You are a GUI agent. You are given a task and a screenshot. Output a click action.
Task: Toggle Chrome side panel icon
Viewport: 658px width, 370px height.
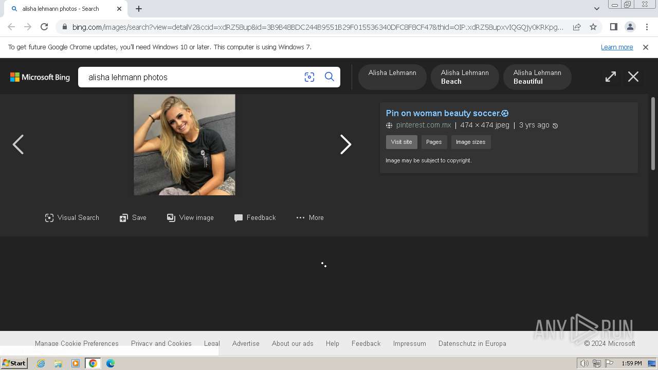(613, 27)
